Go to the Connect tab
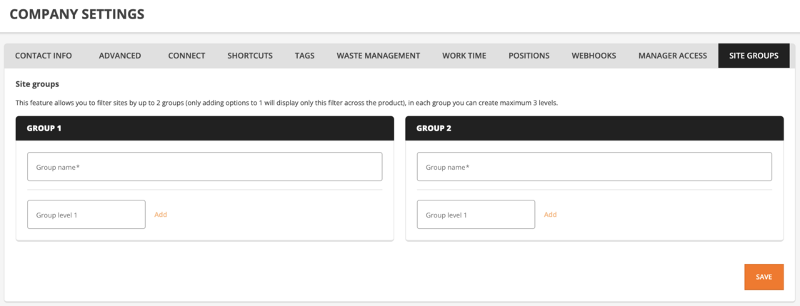 coord(186,56)
